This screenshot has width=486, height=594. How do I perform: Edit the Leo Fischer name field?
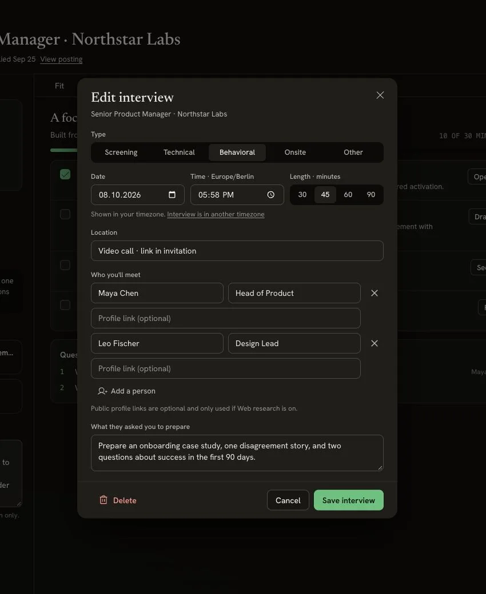[x=157, y=343]
